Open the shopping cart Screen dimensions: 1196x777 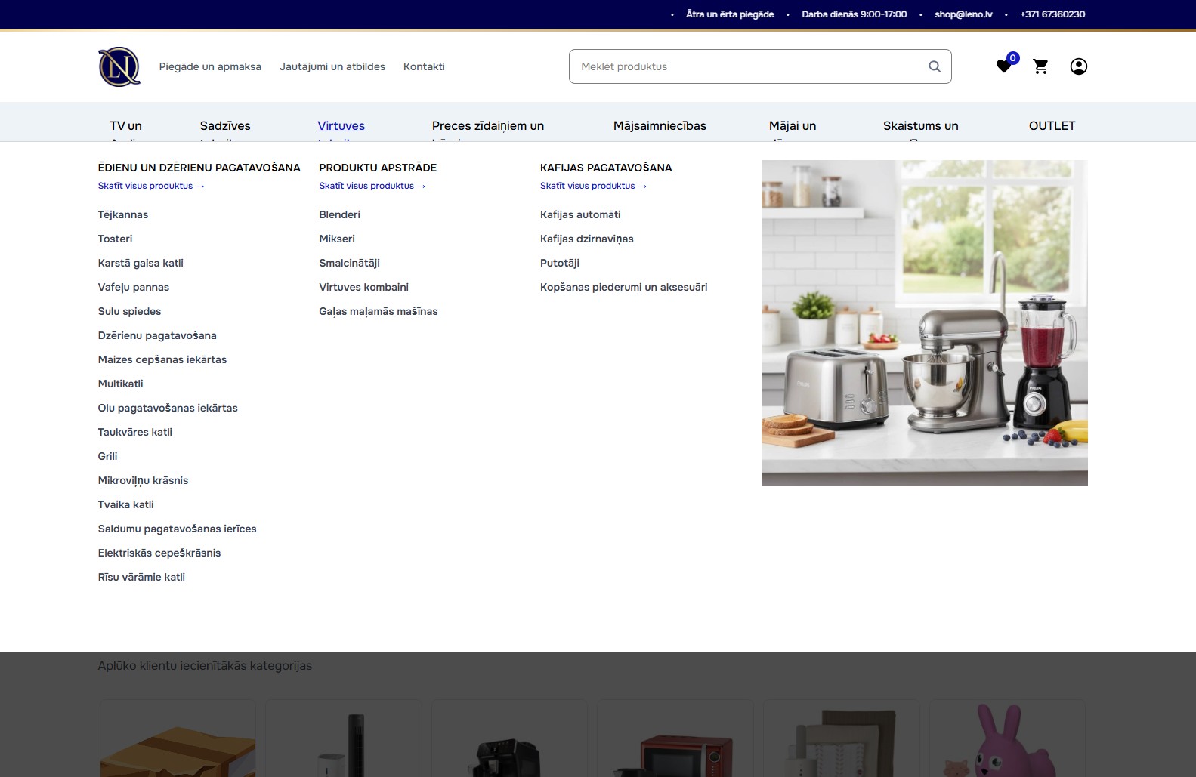point(1040,66)
